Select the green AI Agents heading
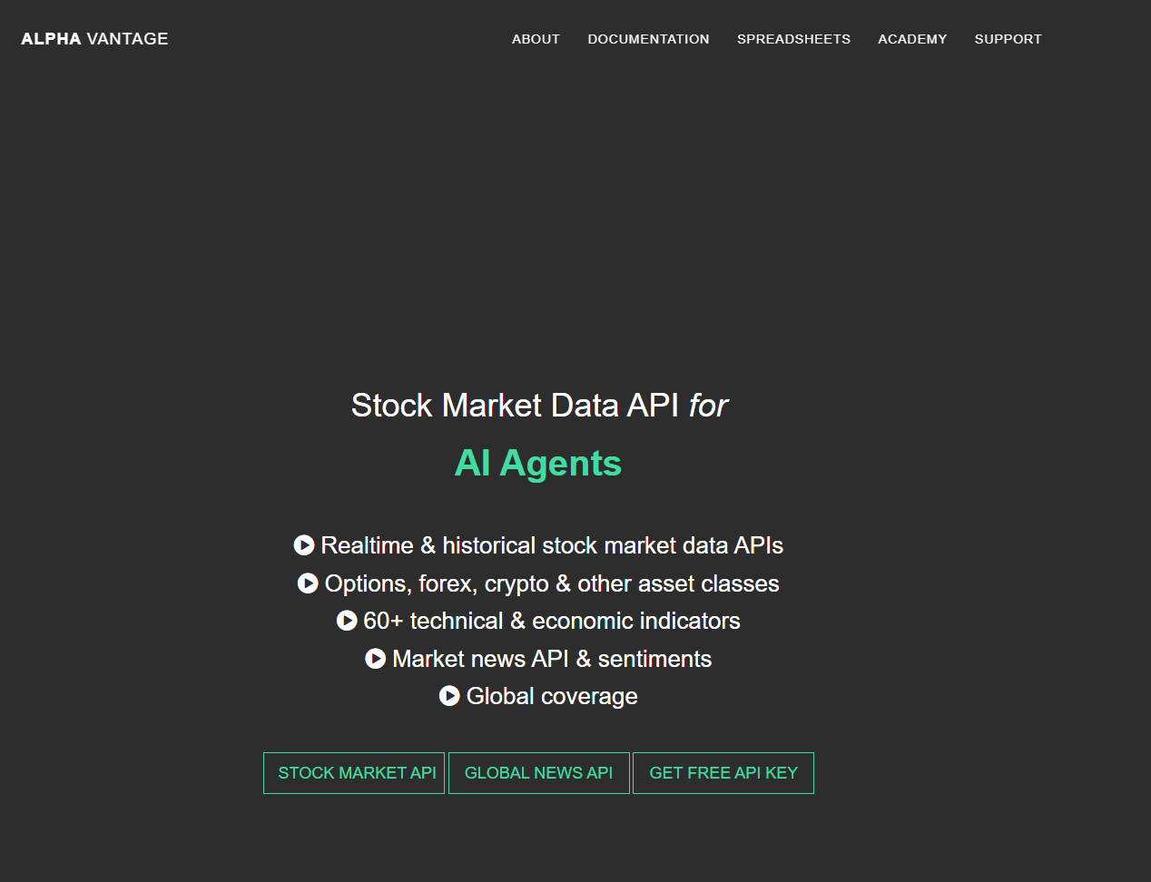This screenshot has height=882, width=1151. [537, 463]
